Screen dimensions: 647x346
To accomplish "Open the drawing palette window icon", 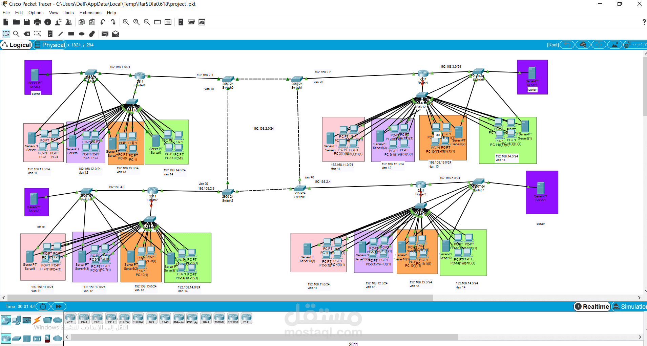I will click(x=158, y=22).
